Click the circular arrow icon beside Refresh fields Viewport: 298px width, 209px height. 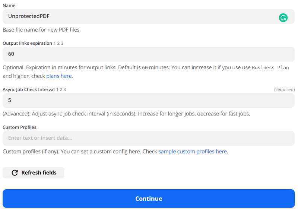click(x=15, y=173)
